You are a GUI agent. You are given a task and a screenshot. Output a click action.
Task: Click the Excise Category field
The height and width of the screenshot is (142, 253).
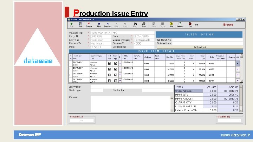click(x=144, y=40)
